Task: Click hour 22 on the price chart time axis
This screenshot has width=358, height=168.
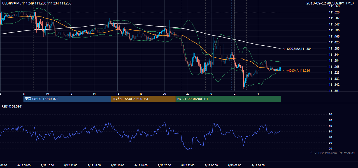Action: pyautogui.click(x=188, y=94)
